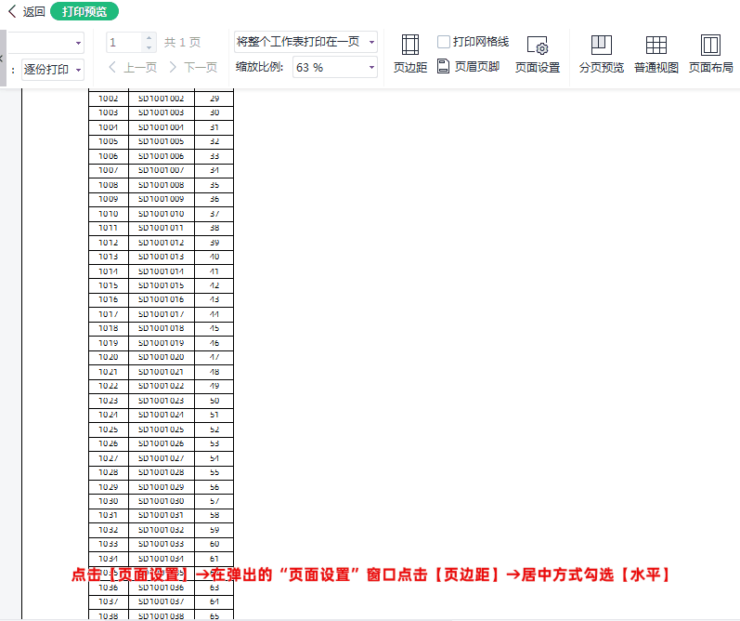
Task: Decrease page number with down stepper
Action: click(149, 47)
